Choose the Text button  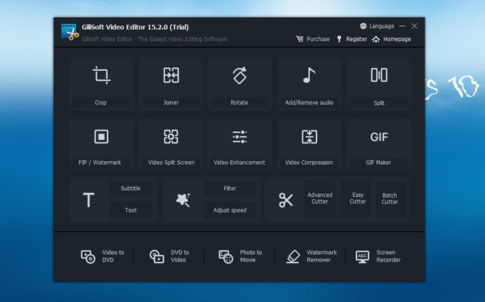point(131,210)
